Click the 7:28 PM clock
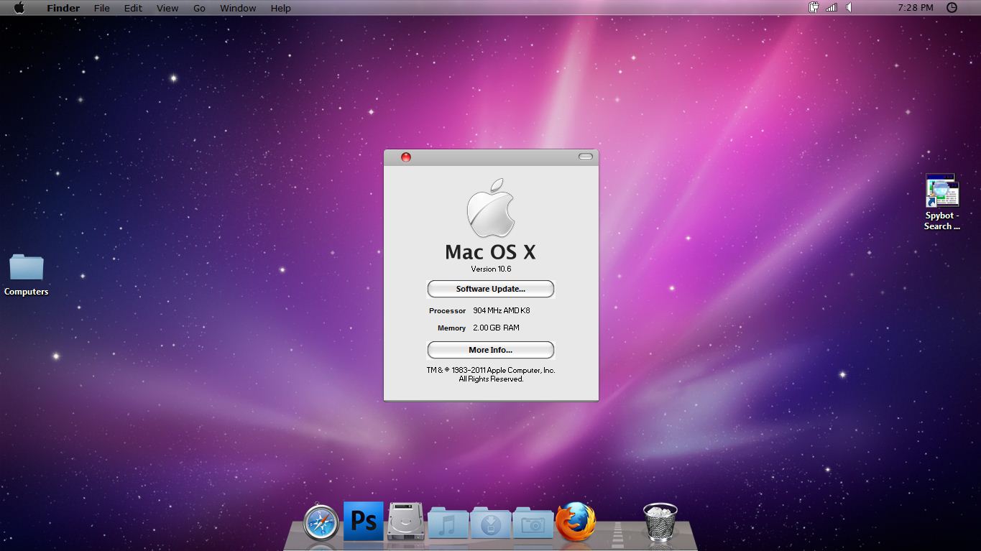 tap(916, 8)
